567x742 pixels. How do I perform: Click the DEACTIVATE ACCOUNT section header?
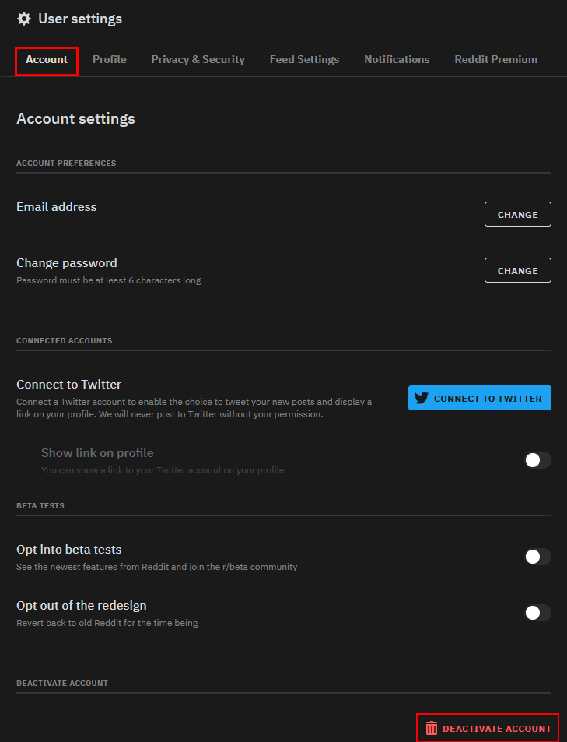(x=62, y=684)
